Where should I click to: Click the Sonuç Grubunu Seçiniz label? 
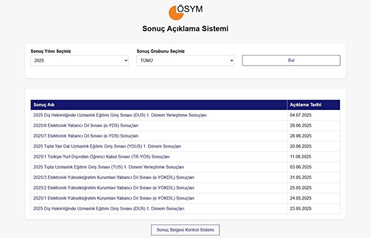[160, 51]
